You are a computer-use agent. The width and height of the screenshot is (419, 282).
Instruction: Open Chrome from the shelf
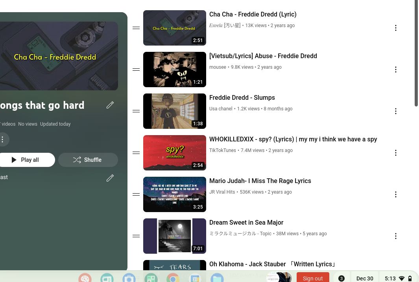coord(173,279)
